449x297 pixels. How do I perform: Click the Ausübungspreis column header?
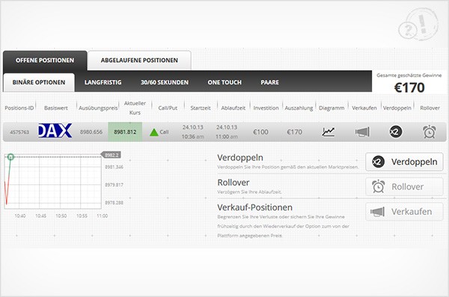(98, 108)
